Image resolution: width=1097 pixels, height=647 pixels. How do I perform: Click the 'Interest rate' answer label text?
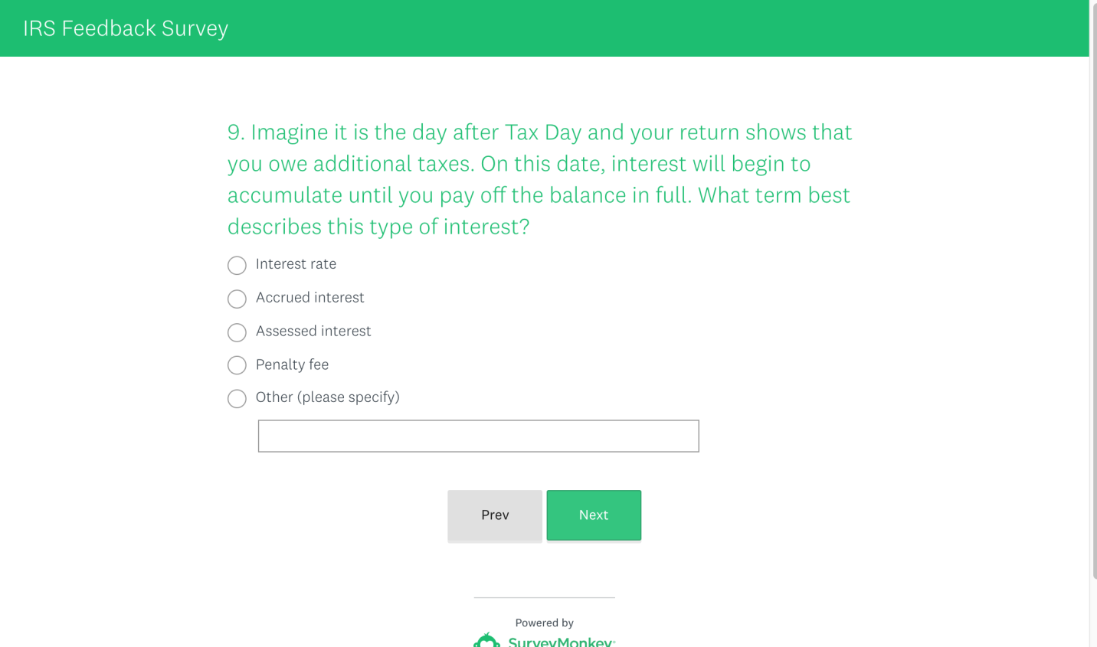coord(296,264)
